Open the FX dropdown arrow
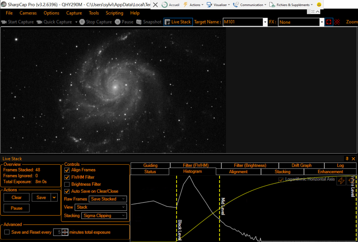The width and height of the screenshot is (358, 242). (x=322, y=22)
